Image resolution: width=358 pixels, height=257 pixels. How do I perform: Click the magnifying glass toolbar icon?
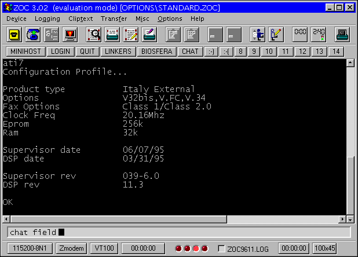coord(93,34)
